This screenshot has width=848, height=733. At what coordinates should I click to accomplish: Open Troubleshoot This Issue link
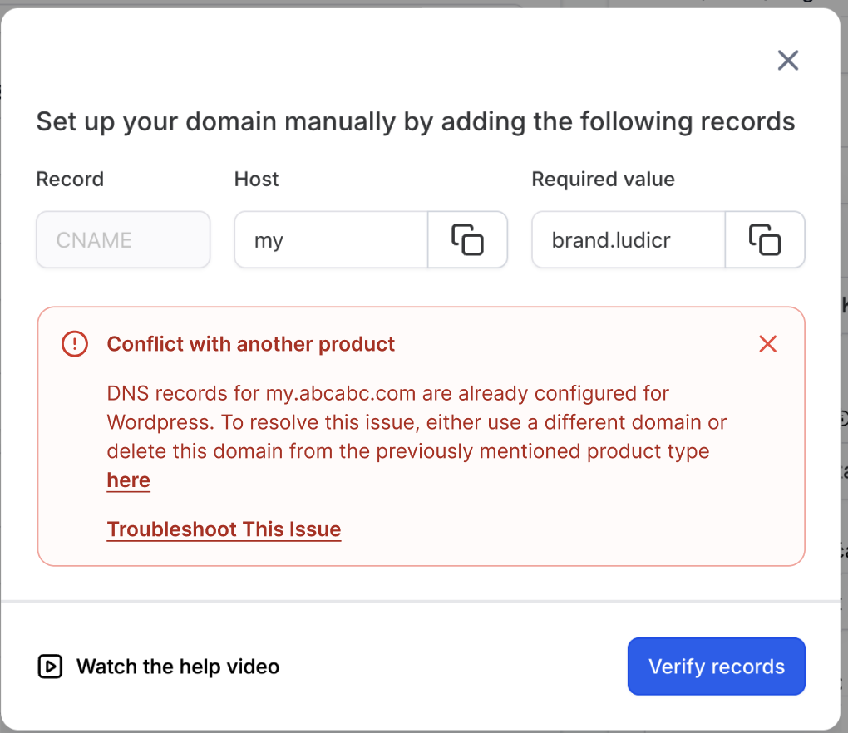224,529
